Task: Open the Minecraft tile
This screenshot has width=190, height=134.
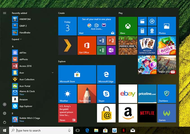Action: [x=128, y=46]
